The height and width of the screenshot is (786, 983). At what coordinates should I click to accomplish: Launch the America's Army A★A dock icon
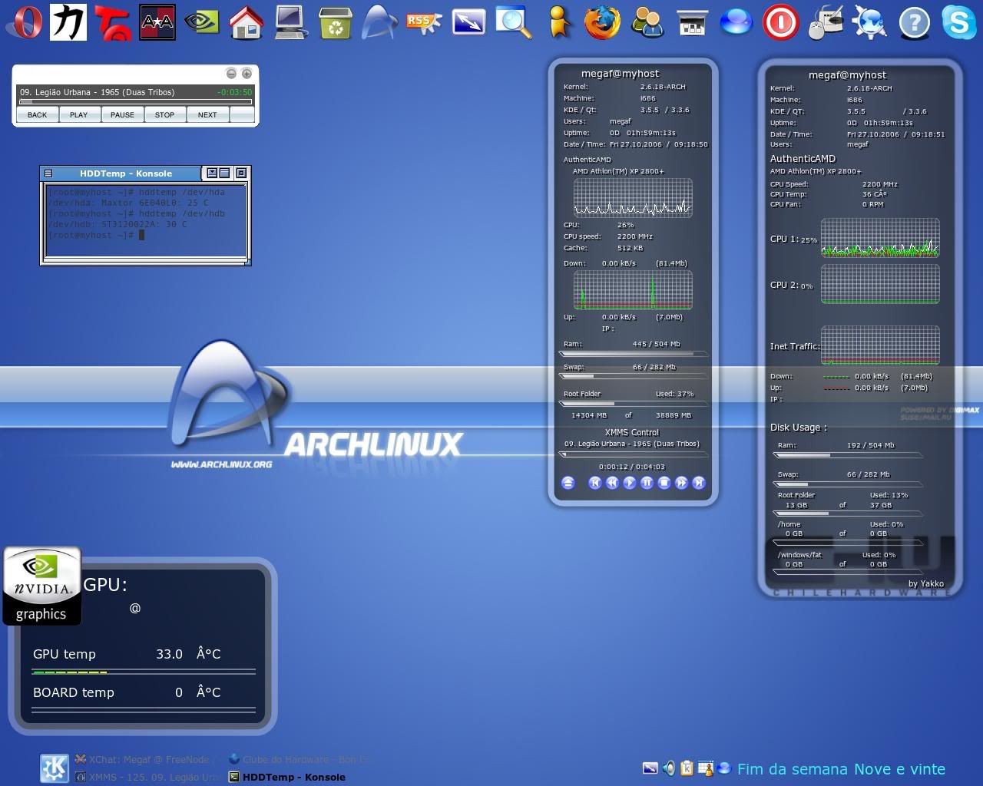click(157, 22)
